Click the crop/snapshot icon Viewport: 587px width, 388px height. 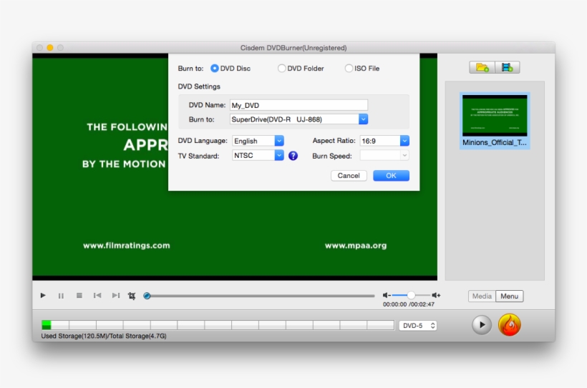click(132, 296)
